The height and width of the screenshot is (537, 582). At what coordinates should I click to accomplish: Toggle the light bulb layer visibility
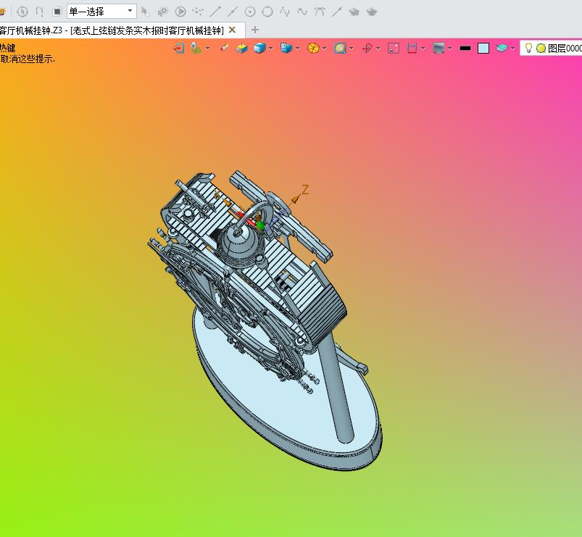coord(528,48)
